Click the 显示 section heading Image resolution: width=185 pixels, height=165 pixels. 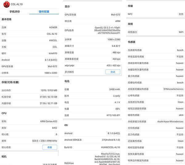click(67, 7)
